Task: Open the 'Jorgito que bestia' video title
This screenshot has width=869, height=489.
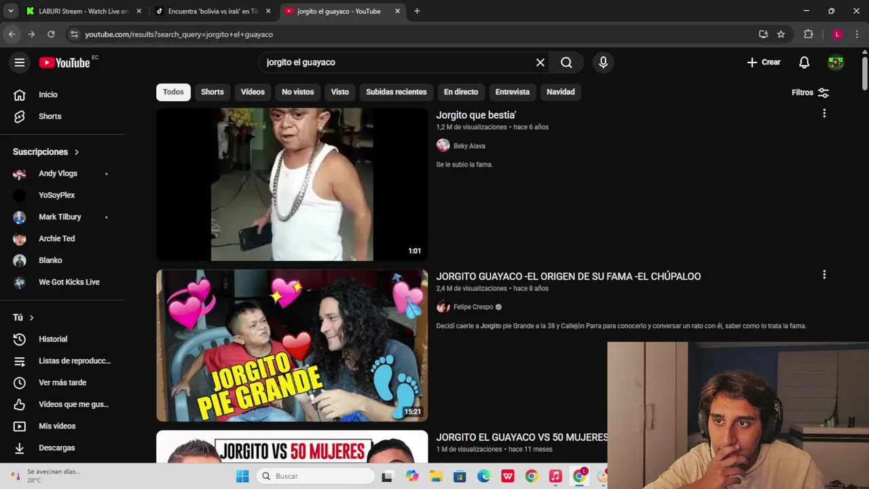Action: click(476, 115)
